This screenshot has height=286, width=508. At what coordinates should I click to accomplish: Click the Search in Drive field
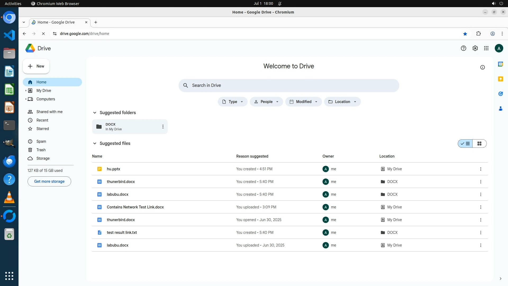288,85
